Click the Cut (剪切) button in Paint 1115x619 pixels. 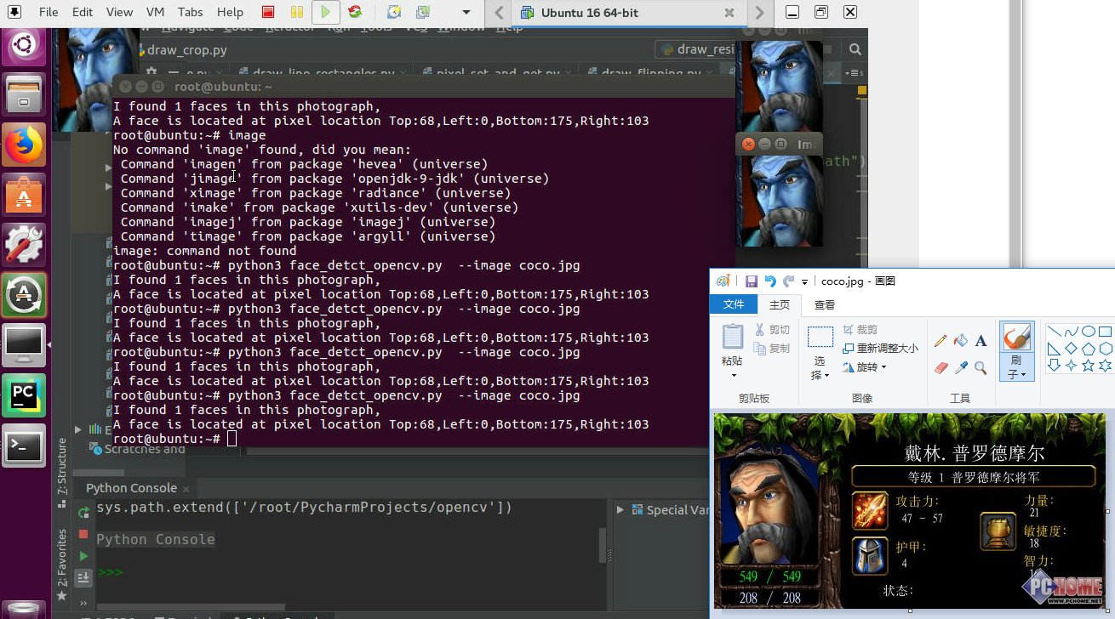[x=772, y=330]
